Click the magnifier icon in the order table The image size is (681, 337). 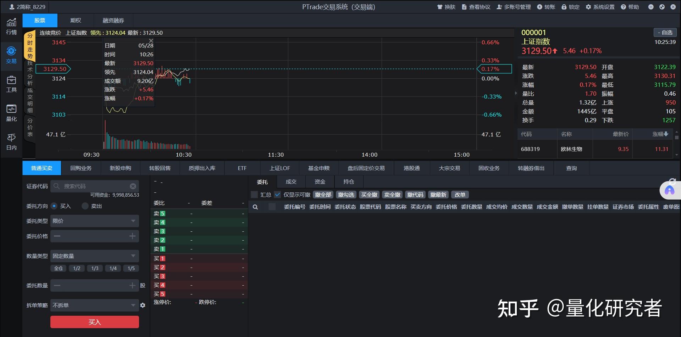pos(255,207)
